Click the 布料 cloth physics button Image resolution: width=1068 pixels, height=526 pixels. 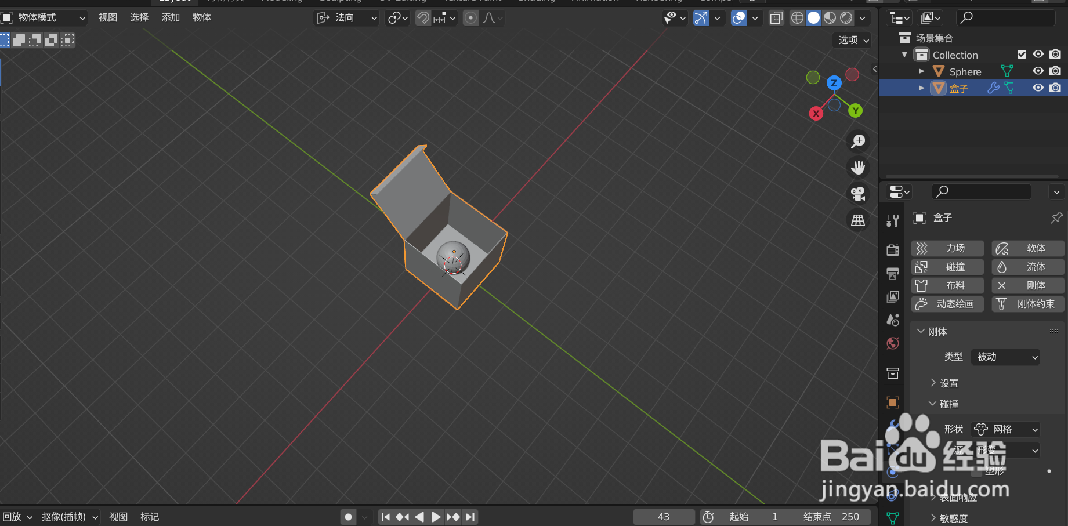pos(947,285)
